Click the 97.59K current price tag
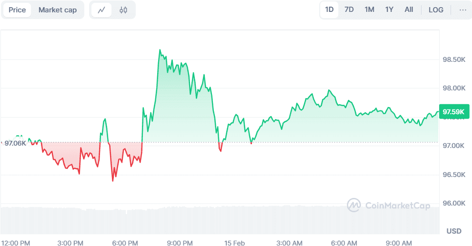Viewport: 472px width, 246px height. click(x=454, y=112)
